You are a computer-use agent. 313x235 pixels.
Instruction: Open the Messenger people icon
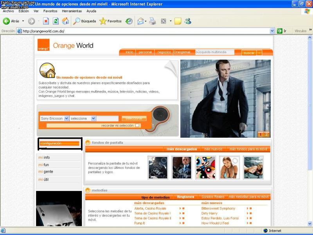188,21
